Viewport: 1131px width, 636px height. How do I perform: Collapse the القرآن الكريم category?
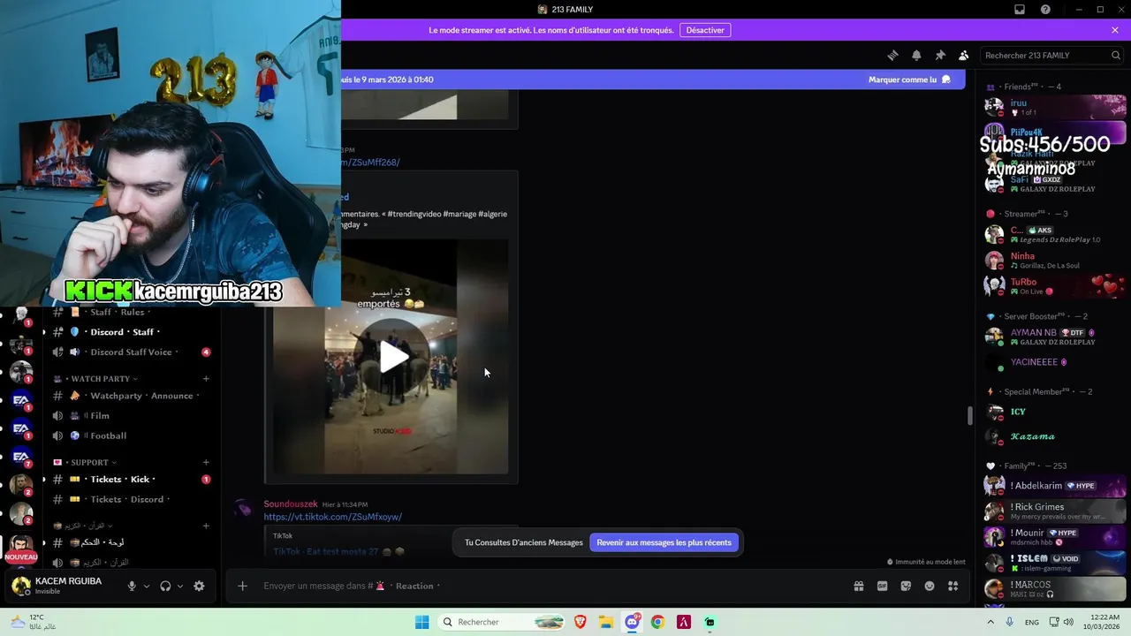[x=83, y=526]
